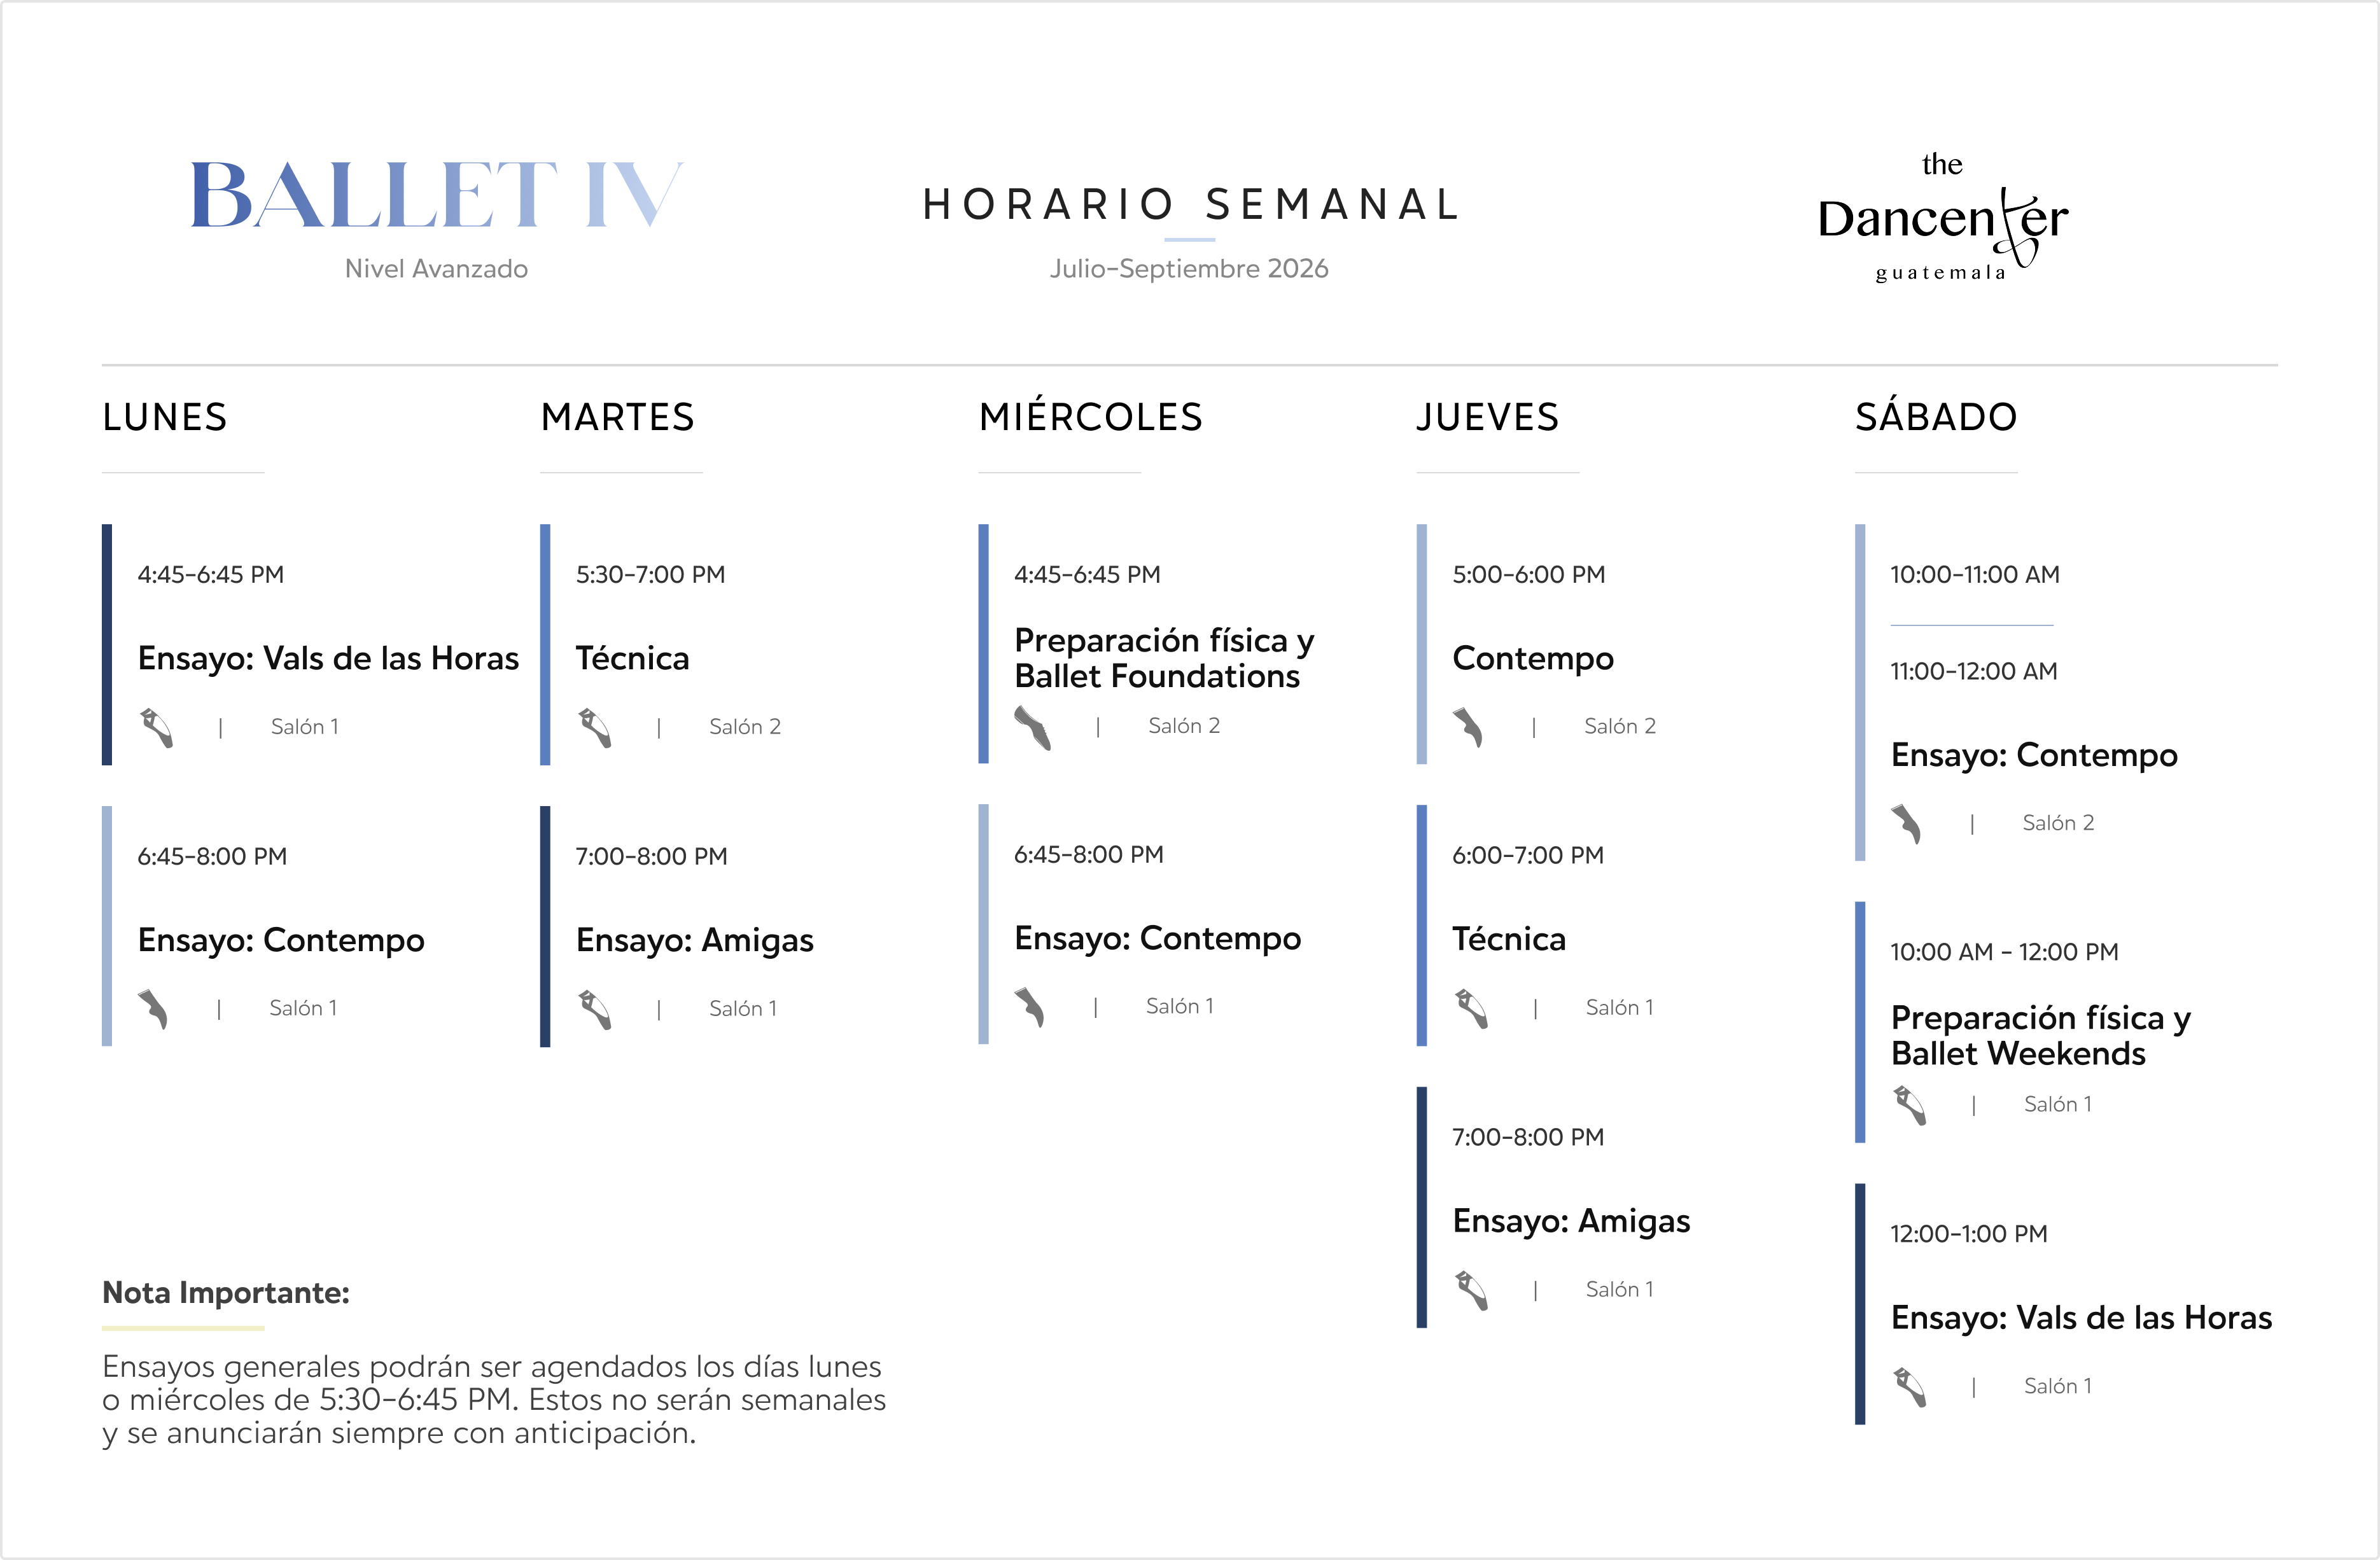The image size is (2380, 1560).
Task: Click the shoe icon under Jueves Ensayo: Amigas
Action: click(x=1472, y=1290)
